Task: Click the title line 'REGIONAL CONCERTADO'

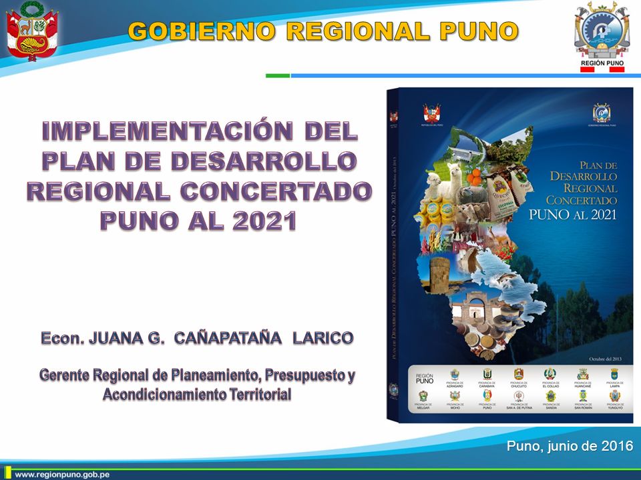Action: tap(200, 191)
